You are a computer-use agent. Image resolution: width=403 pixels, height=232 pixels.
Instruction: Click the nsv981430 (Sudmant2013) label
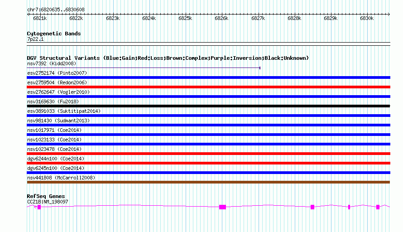[58, 121]
